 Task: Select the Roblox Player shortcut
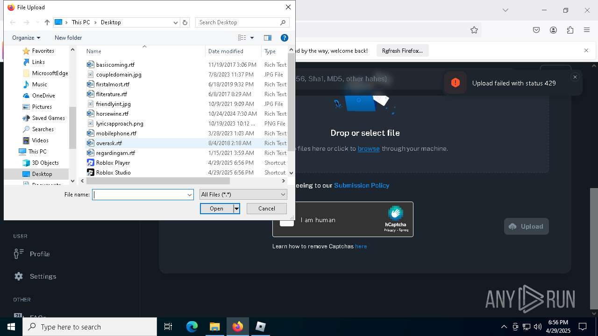[113, 163]
